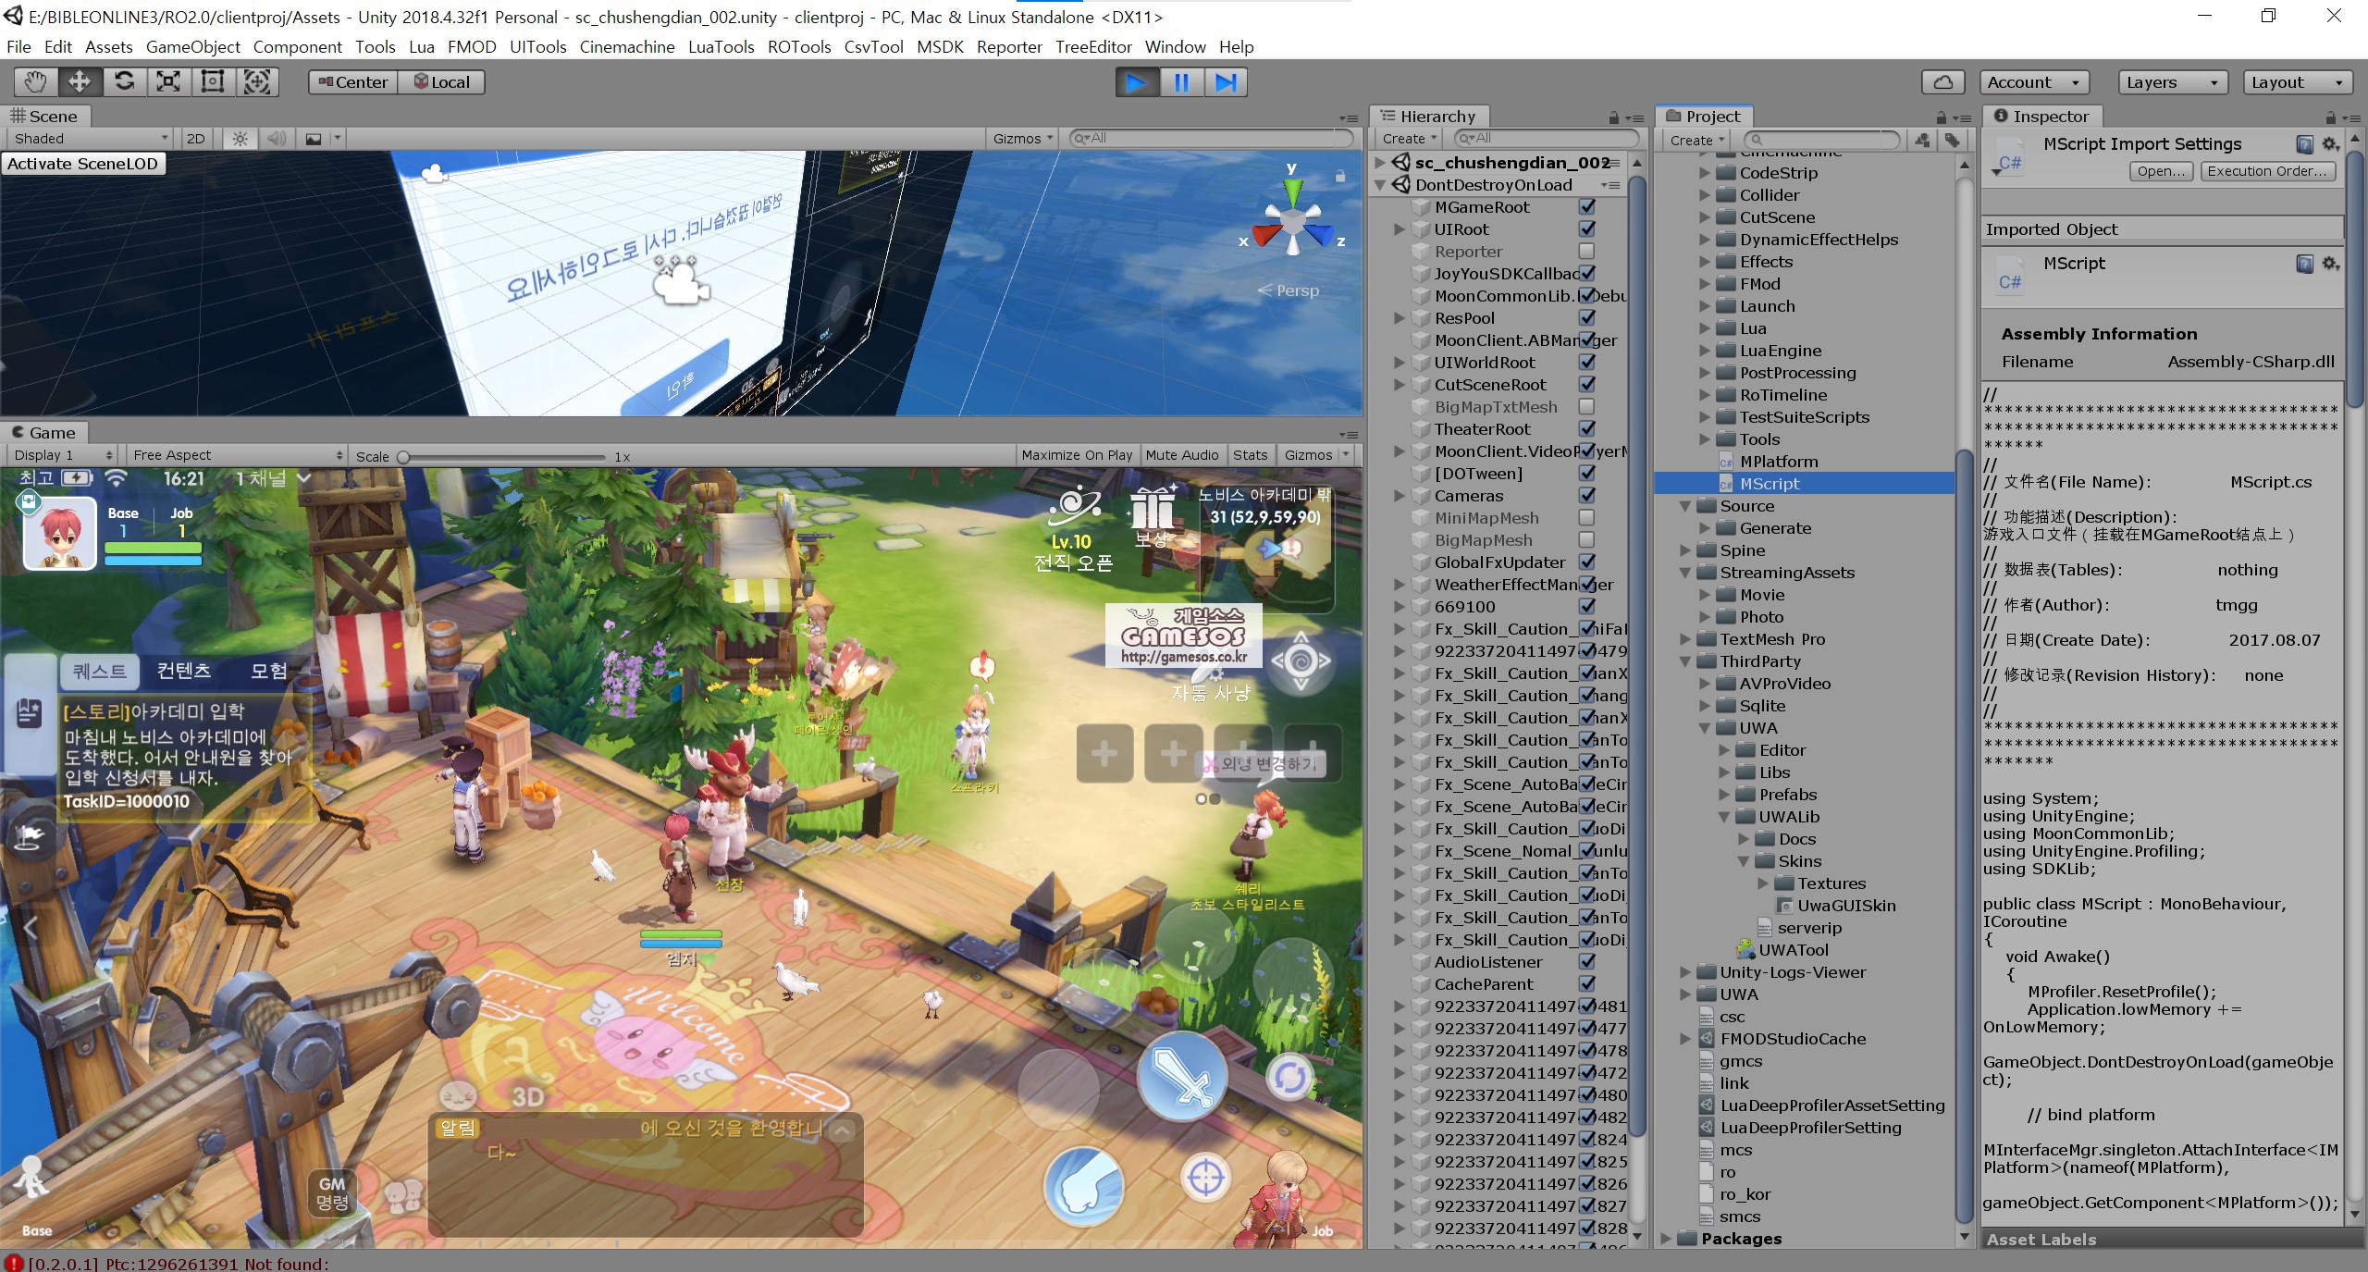Open the Shaded draw mode dropdown
The width and height of the screenshot is (2368, 1272).
point(90,139)
